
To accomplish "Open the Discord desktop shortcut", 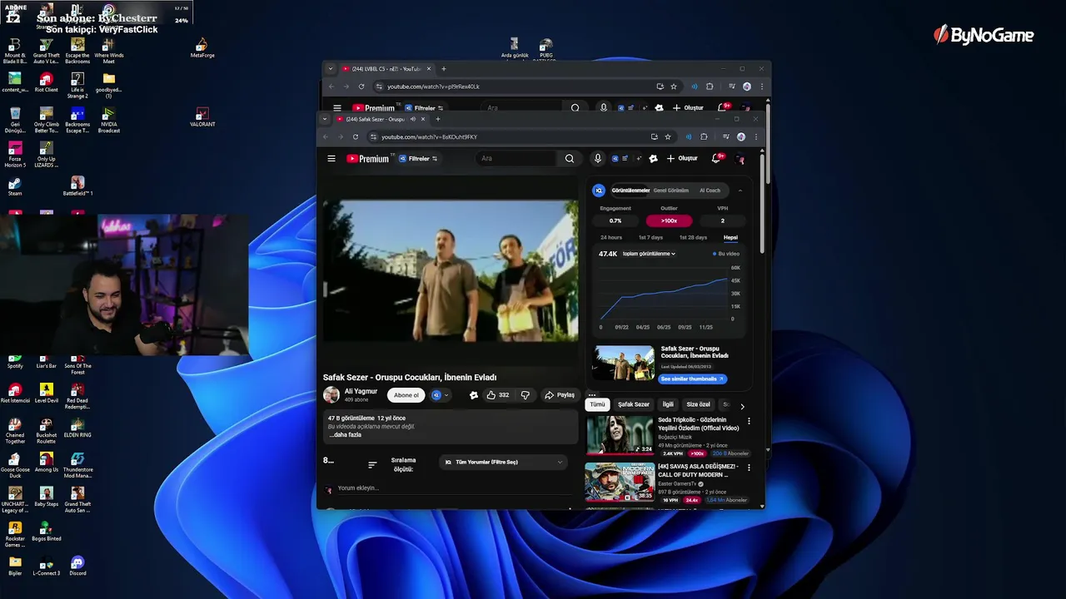I will (x=77, y=566).
